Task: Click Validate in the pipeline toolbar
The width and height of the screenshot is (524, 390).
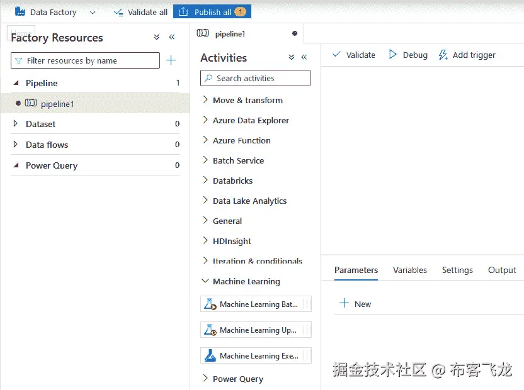Action: point(354,55)
